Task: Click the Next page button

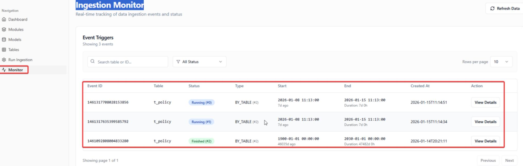Action: point(509,160)
